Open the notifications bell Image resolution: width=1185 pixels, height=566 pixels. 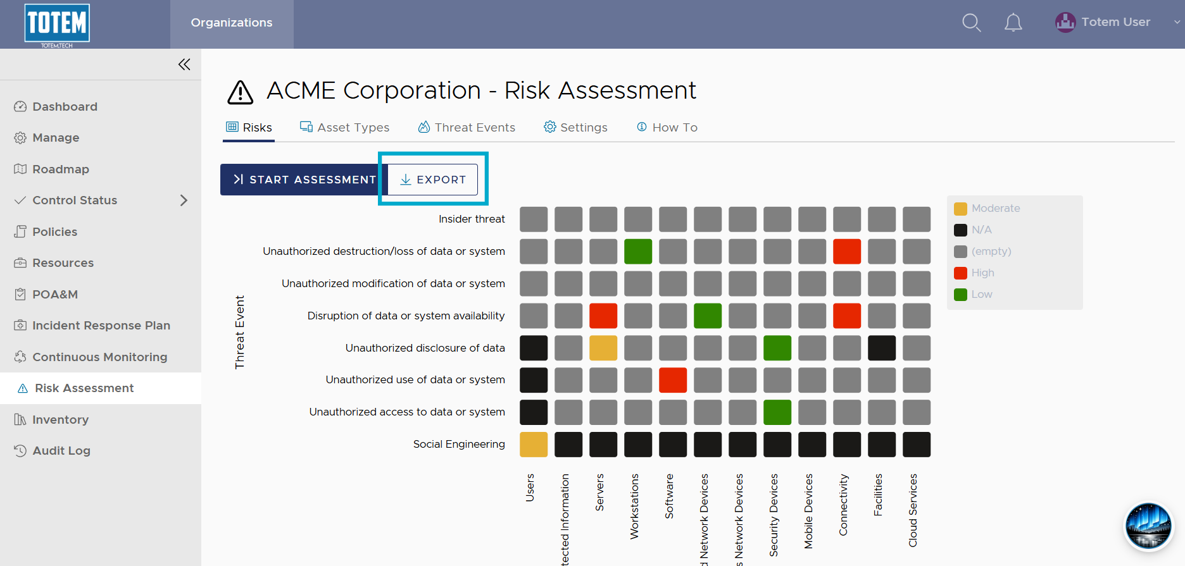(1013, 23)
